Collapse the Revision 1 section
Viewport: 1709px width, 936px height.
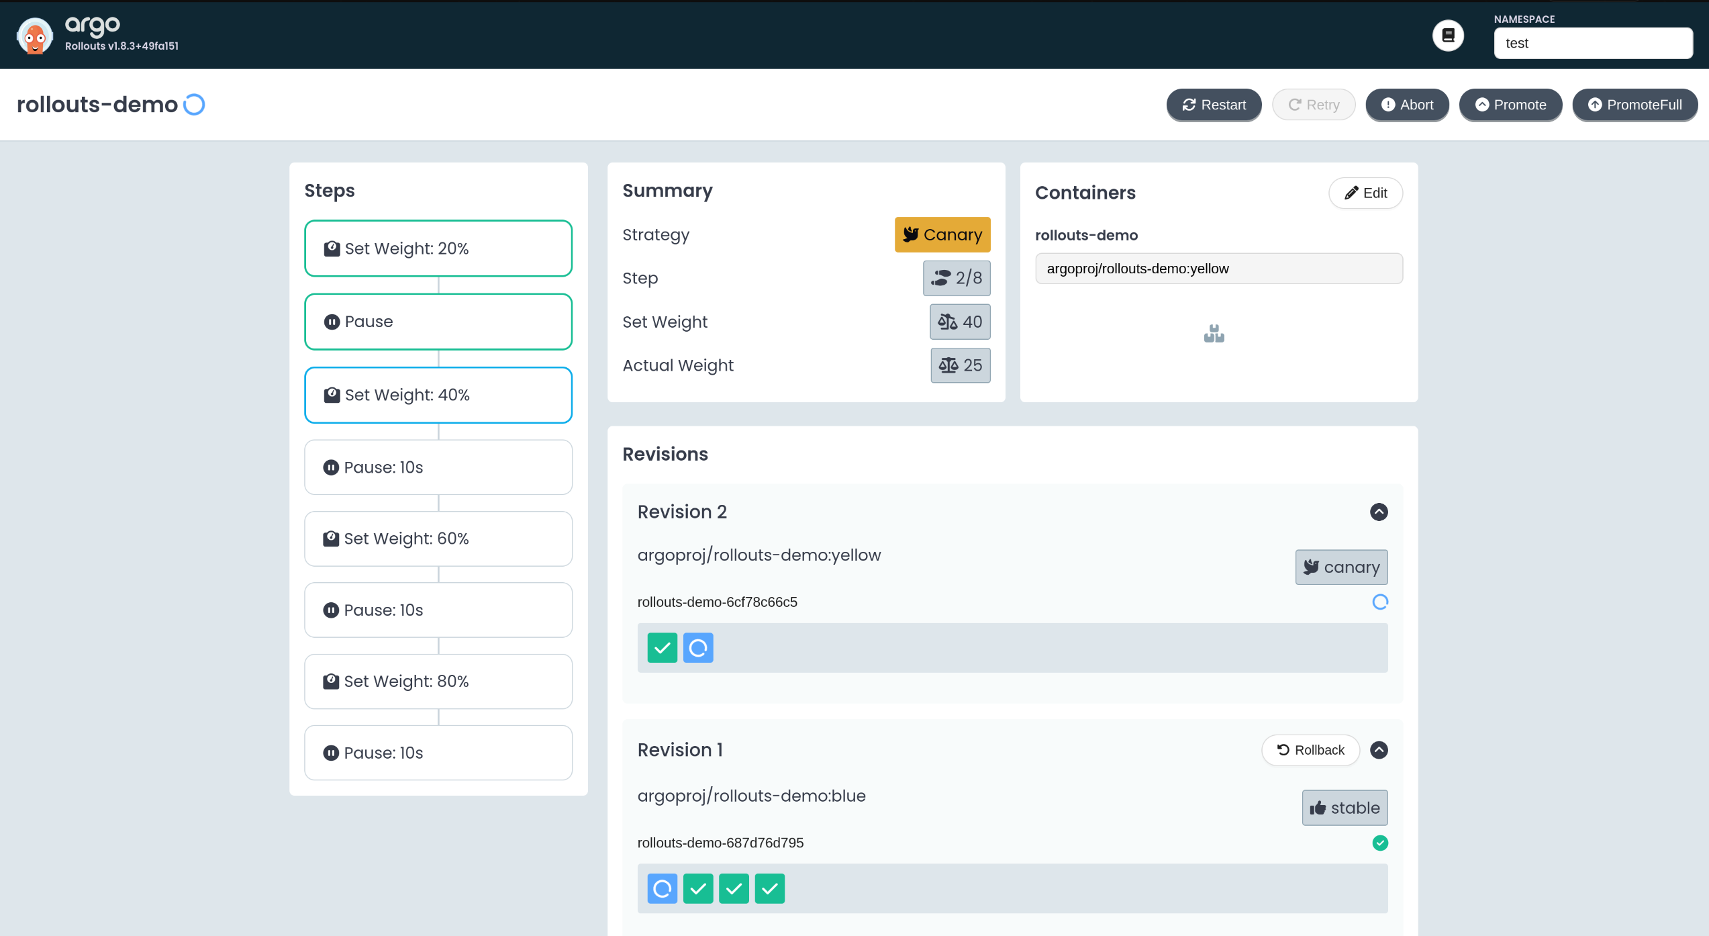pyautogui.click(x=1379, y=750)
